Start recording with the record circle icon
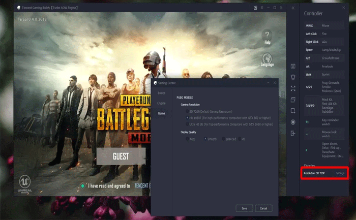 (293, 122)
